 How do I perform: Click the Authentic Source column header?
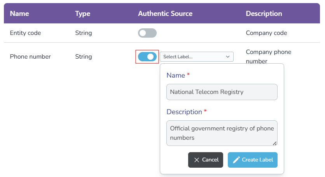[165, 13]
